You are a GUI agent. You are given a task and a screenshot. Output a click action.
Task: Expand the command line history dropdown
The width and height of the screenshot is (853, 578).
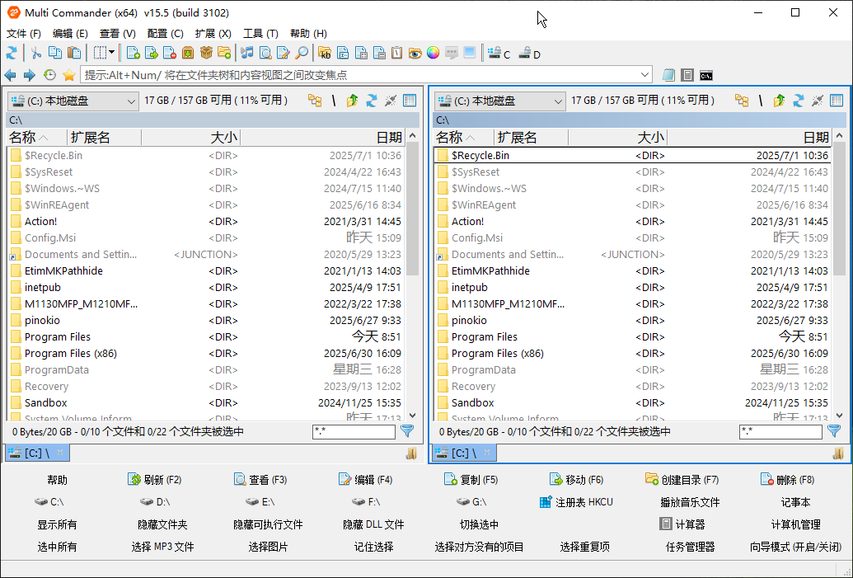pos(644,74)
